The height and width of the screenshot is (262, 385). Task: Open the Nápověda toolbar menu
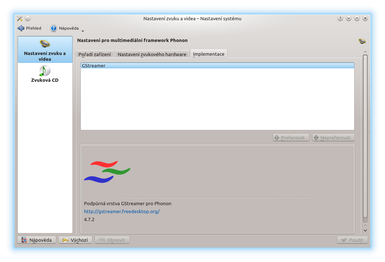[64, 28]
